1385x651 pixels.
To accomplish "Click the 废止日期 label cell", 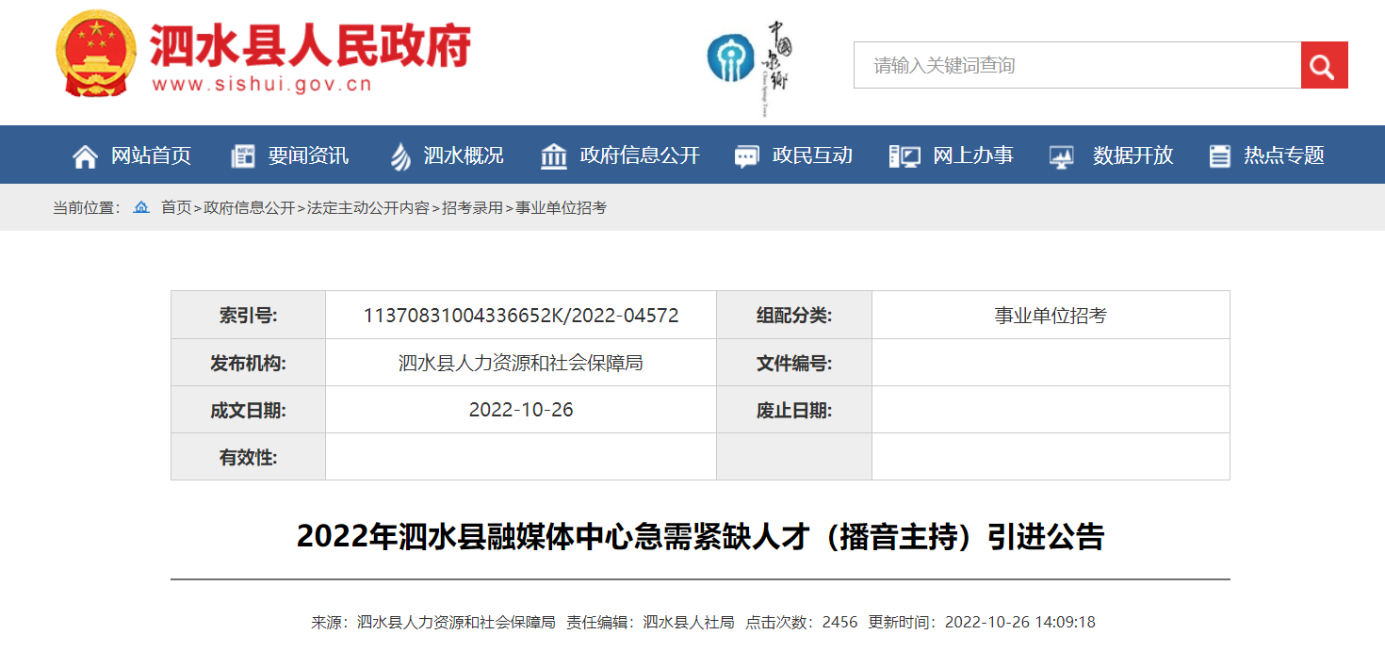I will 794,410.
